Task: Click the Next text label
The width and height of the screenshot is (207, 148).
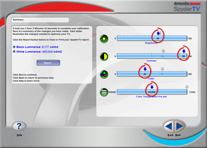Action: tap(178, 135)
